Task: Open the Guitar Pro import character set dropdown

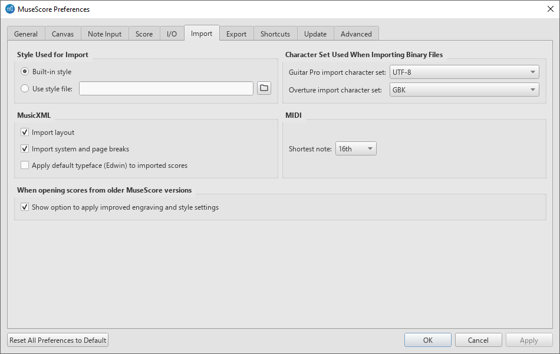Action: 465,71
